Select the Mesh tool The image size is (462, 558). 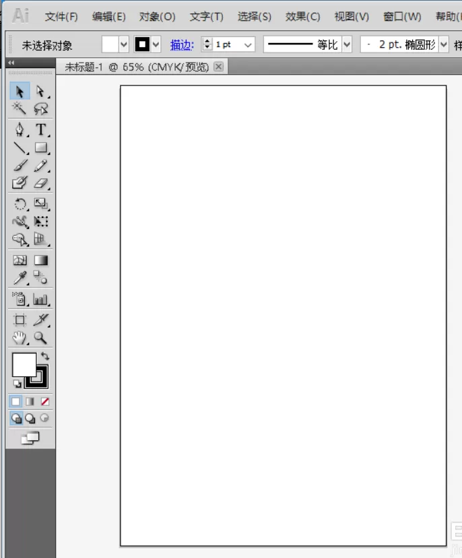click(x=20, y=260)
